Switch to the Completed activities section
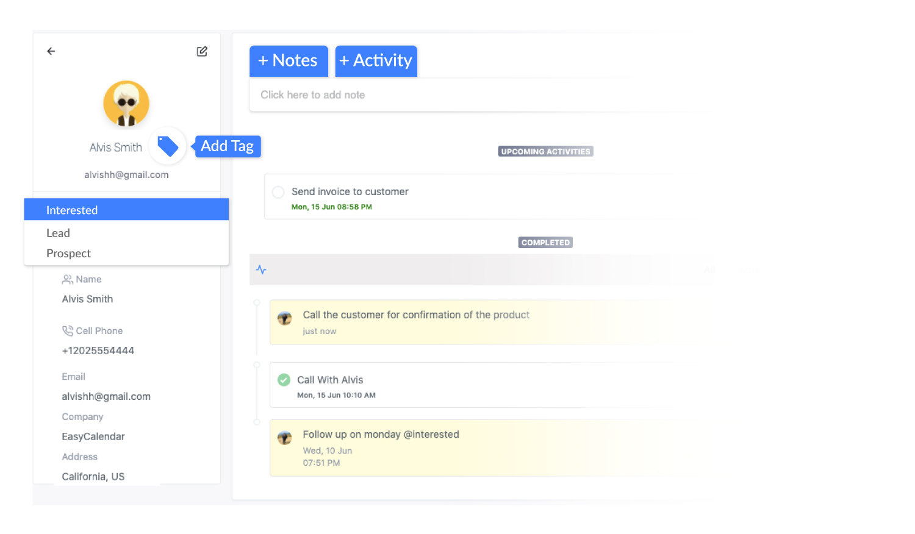The width and height of the screenshot is (915, 534). [x=545, y=242]
